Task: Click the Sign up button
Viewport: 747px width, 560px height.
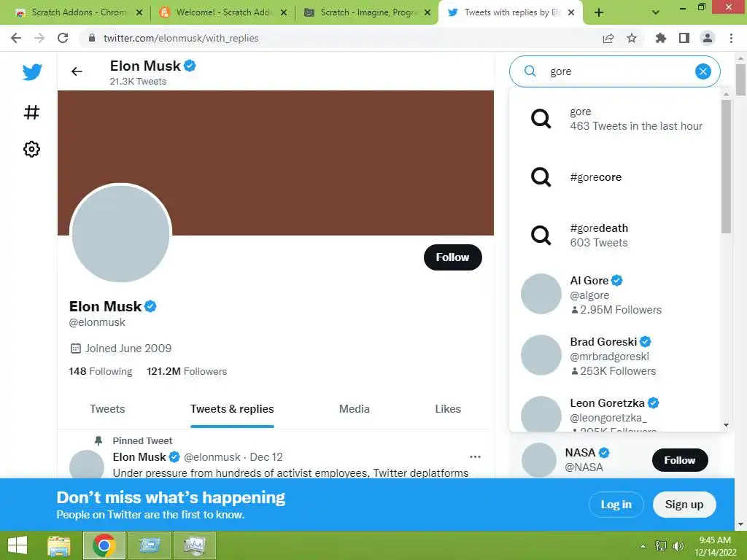Action: pos(684,505)
